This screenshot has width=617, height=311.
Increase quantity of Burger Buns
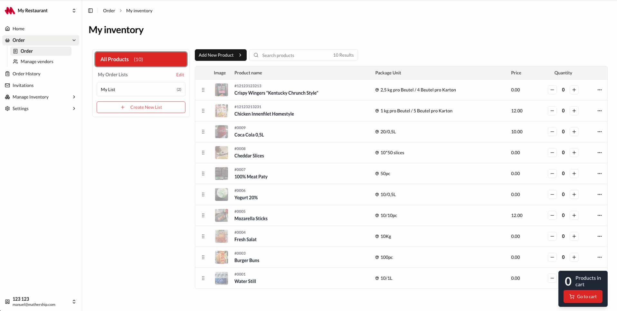point(574,257)
